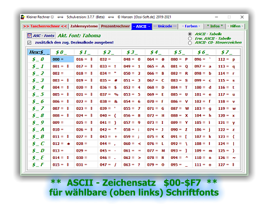
Task: Click the ASC-Fonts button
Action: point(41,36)
